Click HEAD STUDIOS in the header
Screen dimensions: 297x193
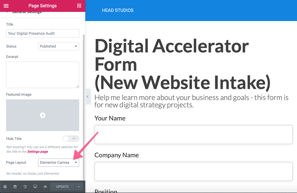click(x=118, y=10)
